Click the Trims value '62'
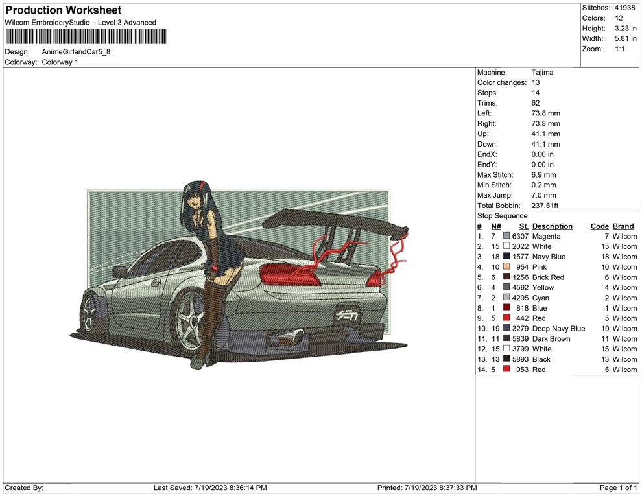The height and width of the screenshot is (494, 642). coord(536,102)
